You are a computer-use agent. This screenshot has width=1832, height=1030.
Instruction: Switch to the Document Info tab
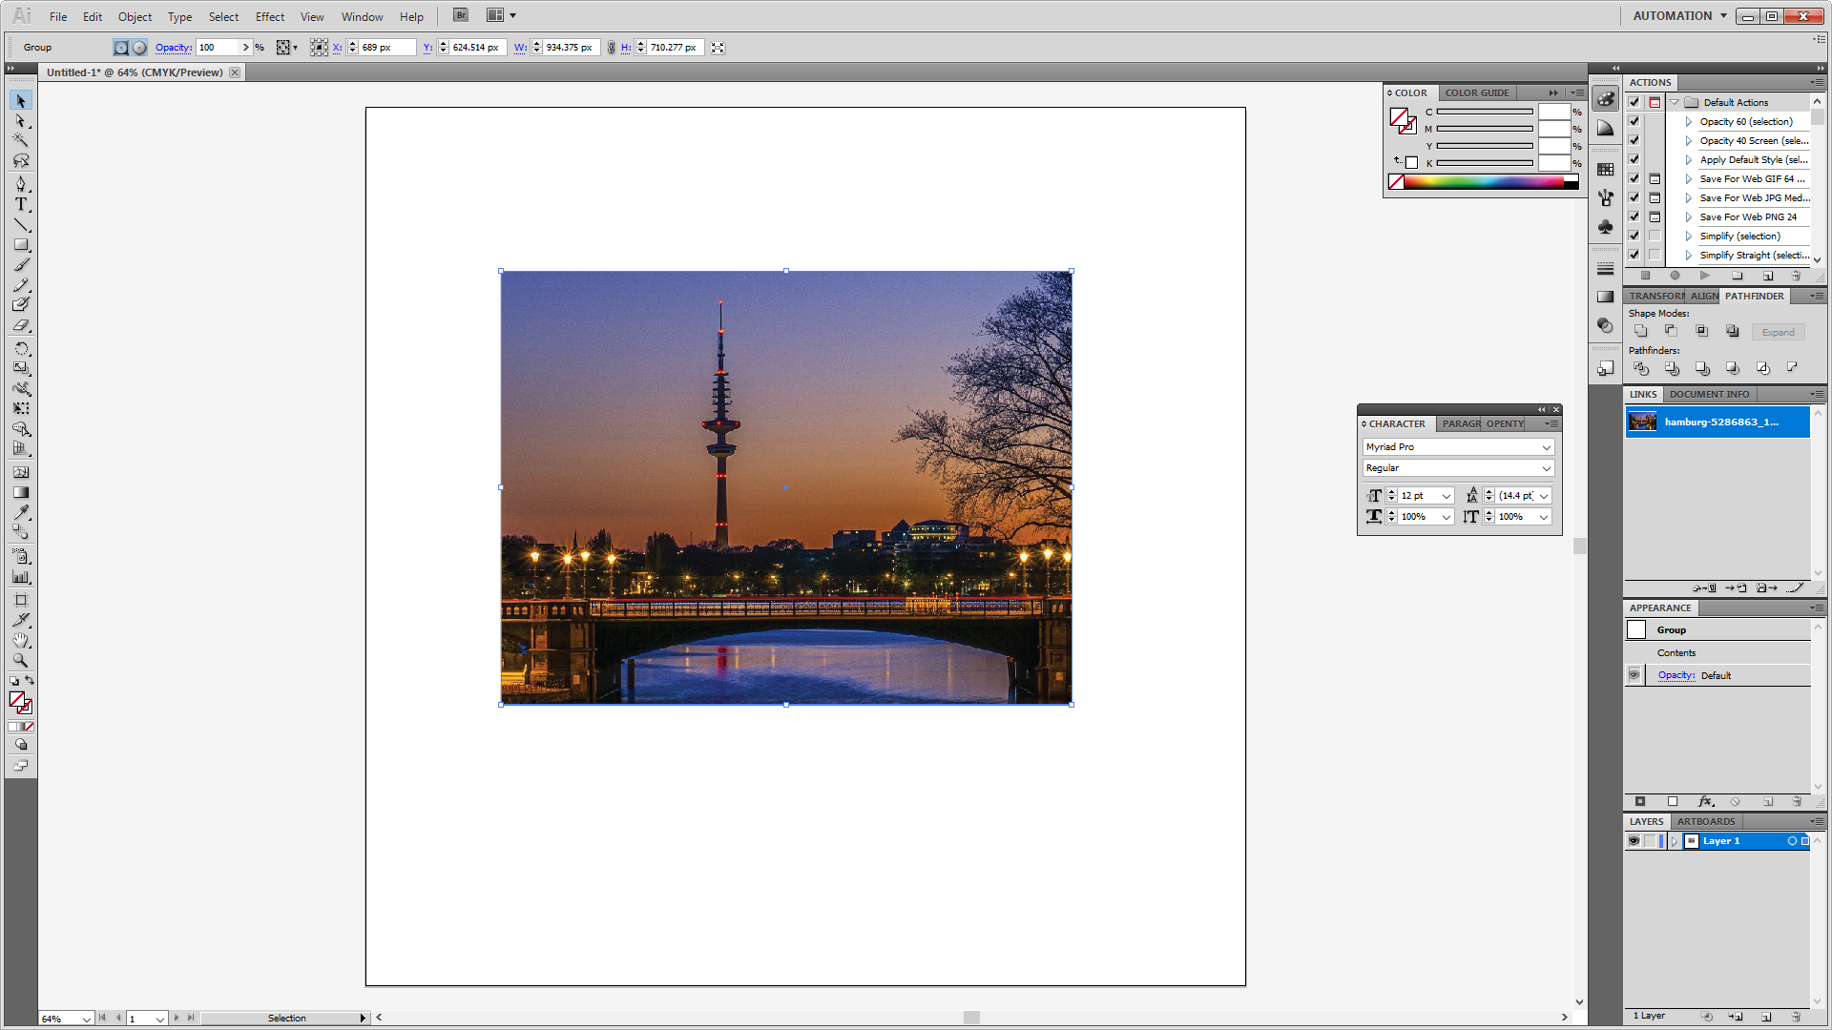click(1709, 394)
